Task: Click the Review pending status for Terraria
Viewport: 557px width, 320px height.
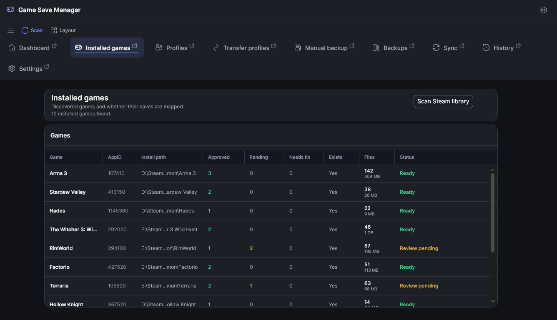Action: (419, 286)
